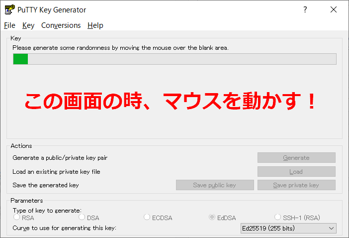Click the Generate button

296,158
